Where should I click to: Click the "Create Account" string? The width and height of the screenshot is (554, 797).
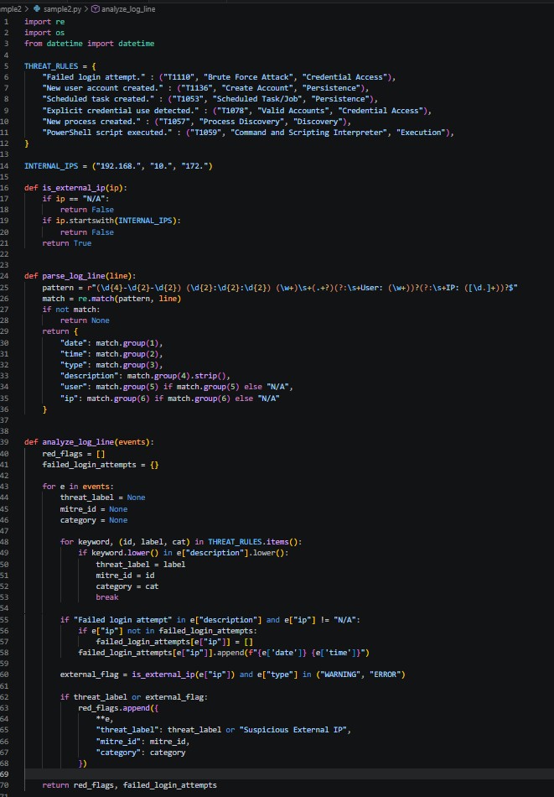coord(258,88)
